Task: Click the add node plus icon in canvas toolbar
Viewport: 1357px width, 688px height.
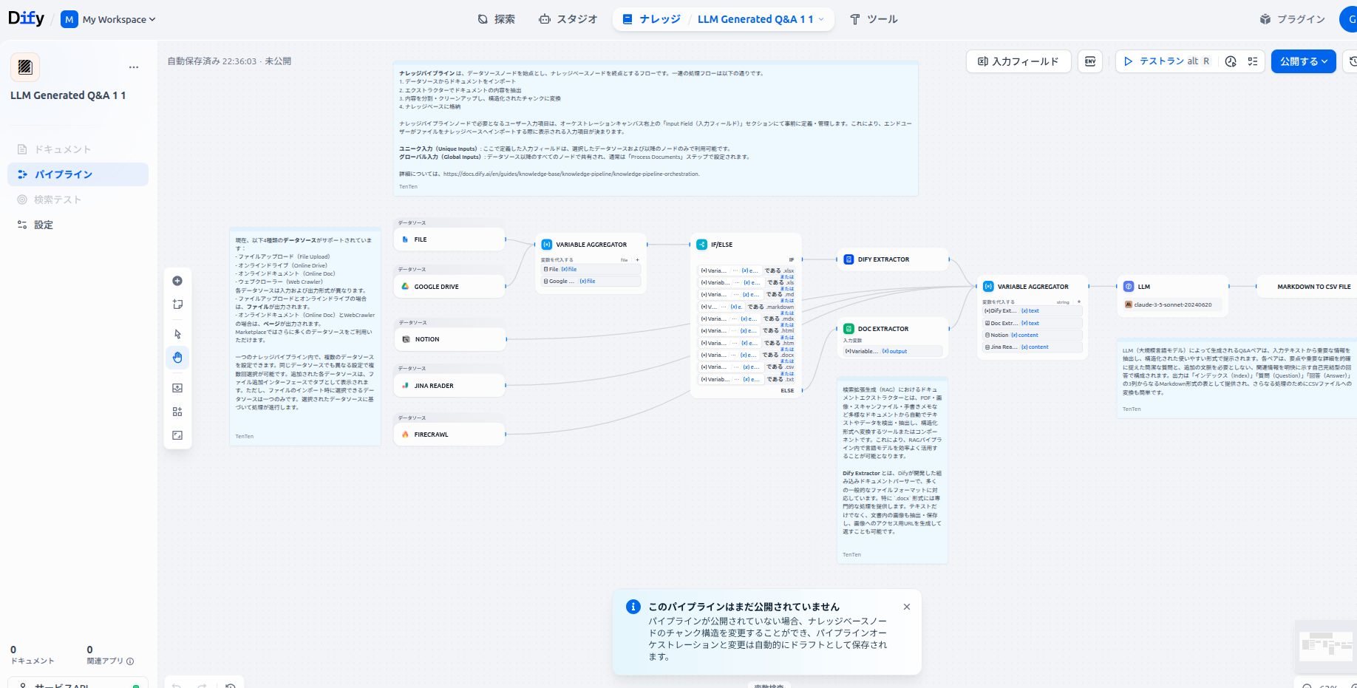Action: click(x=177, y=281)
